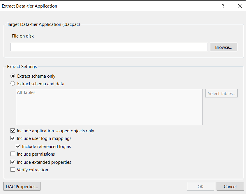Click the help question mark icon
Screen dimensions: 246x194
tap(223, 6)
